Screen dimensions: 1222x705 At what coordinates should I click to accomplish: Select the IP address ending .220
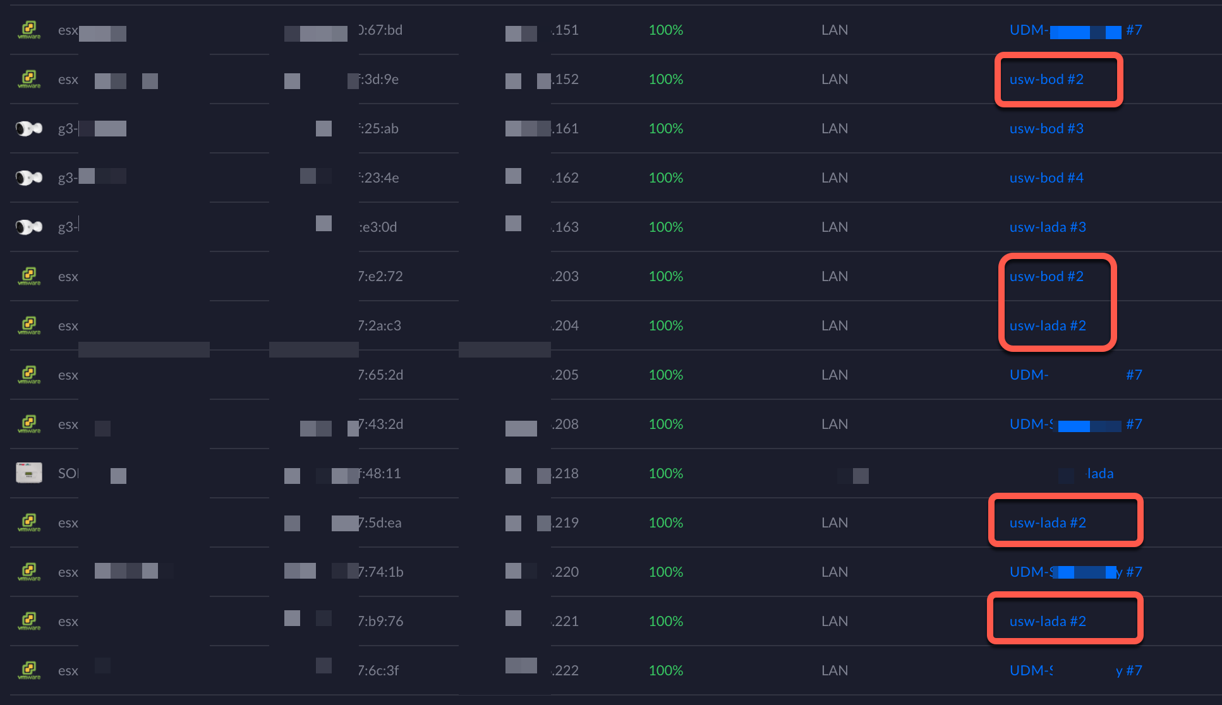click(565, 572)
